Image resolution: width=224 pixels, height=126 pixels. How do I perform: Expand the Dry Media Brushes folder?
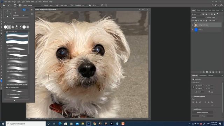pos(5,87)
